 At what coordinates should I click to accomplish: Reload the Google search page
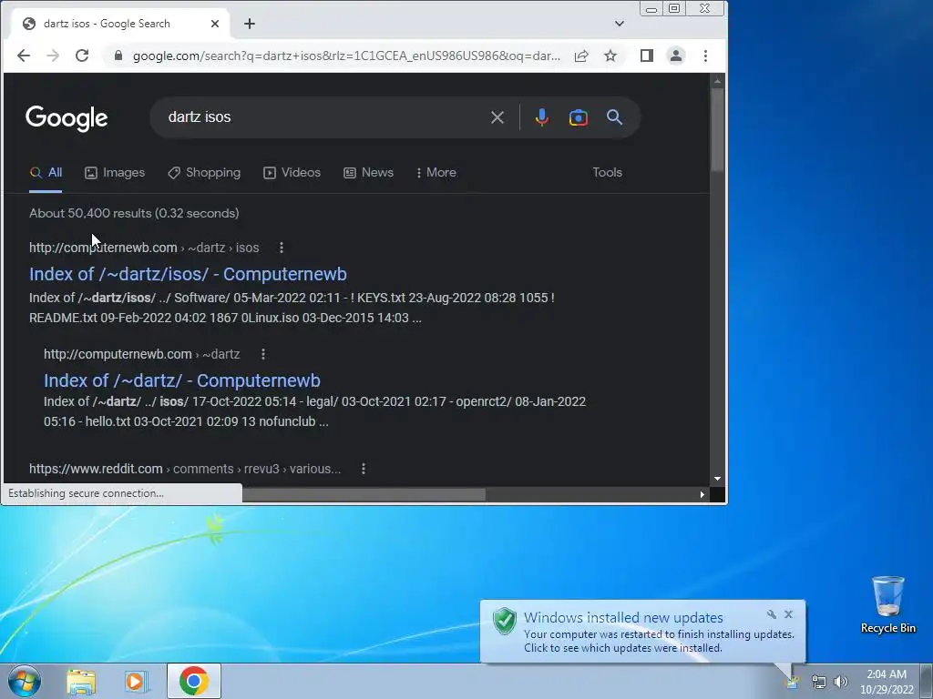point(82,56)
